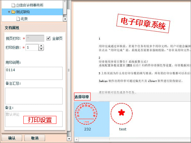Click the 取消 button
Viewport: 191px width, 143px height.
(35, 138)
